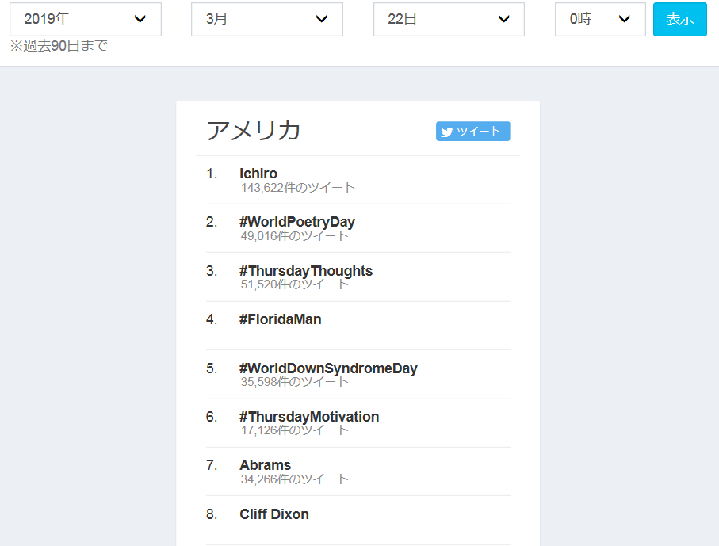Open the Abrams trend link

pos(265,465)
